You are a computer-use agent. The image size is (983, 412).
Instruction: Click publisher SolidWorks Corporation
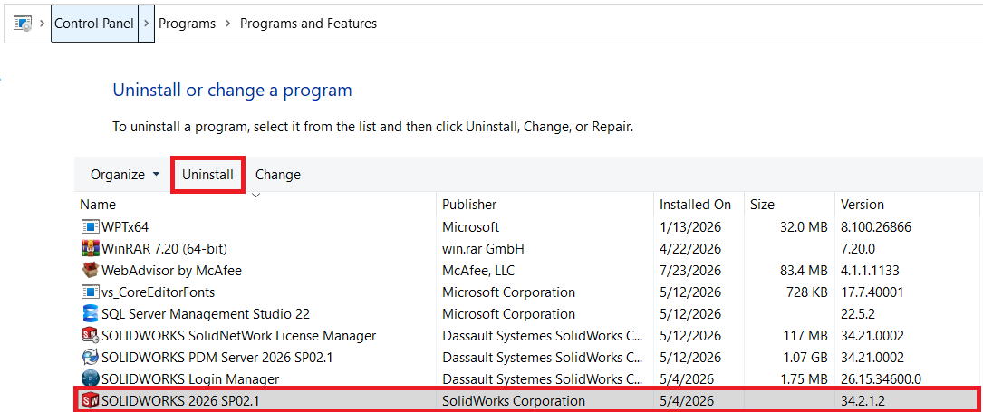click(x=514, y=400)
